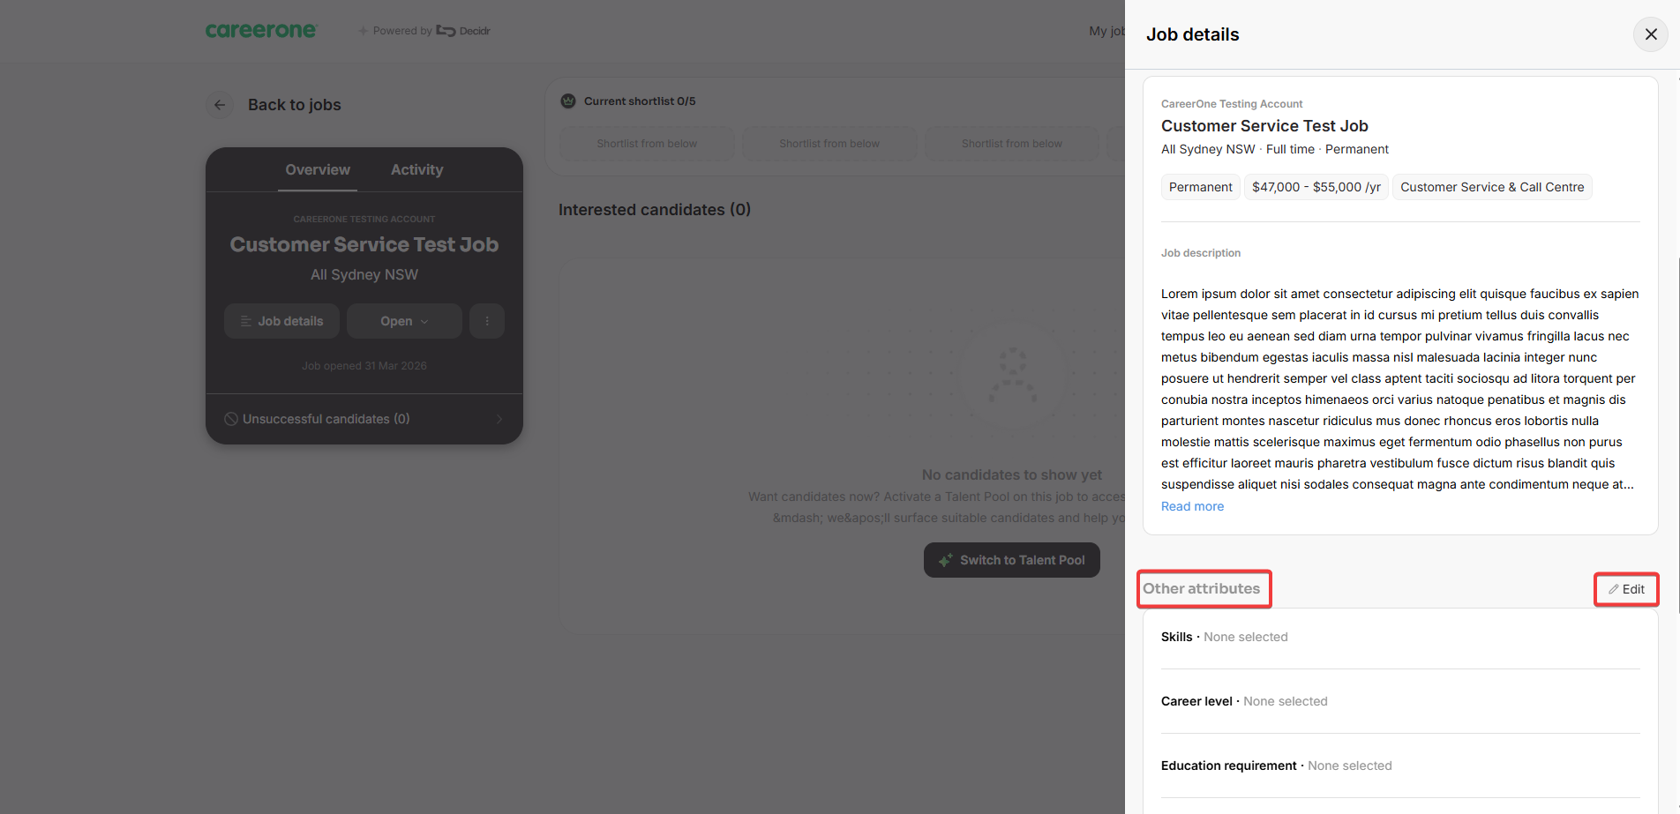Click the first Shortlist from below slot

click(647, 144)
